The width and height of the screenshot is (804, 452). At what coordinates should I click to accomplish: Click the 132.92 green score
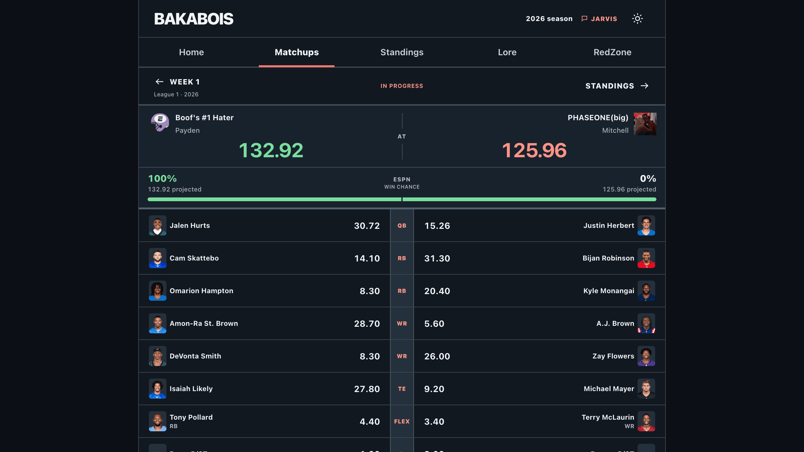pyautogui.click(x=271, y=150)
